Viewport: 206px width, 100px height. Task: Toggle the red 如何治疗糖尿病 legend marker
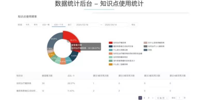coord(111,43)
